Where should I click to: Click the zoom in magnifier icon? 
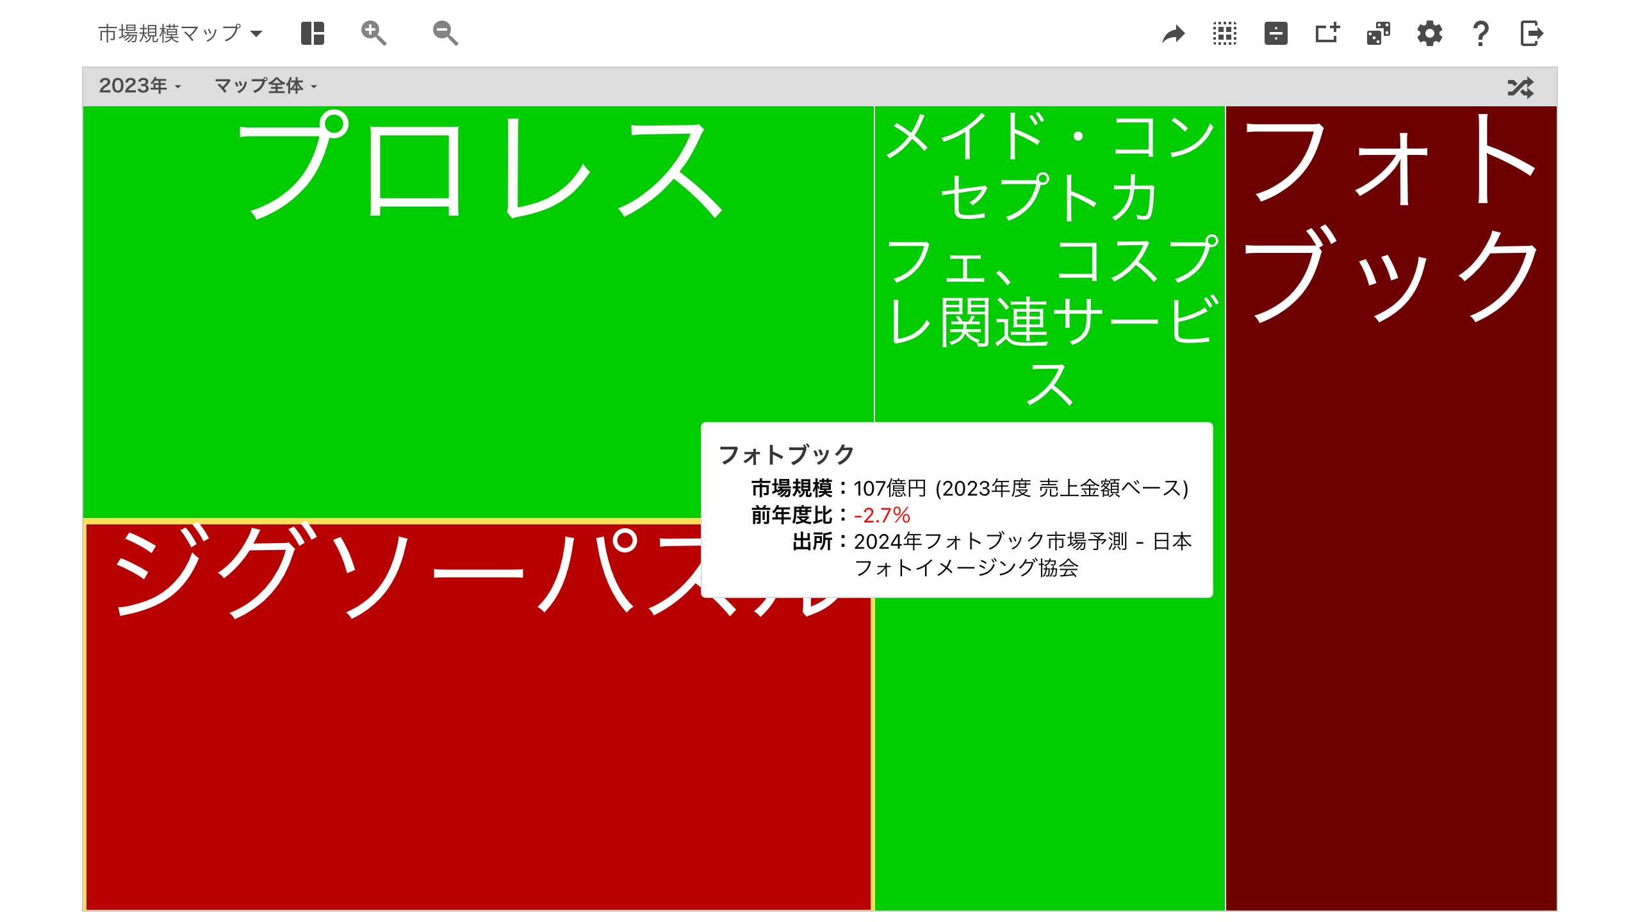click(x=373, y=33)
